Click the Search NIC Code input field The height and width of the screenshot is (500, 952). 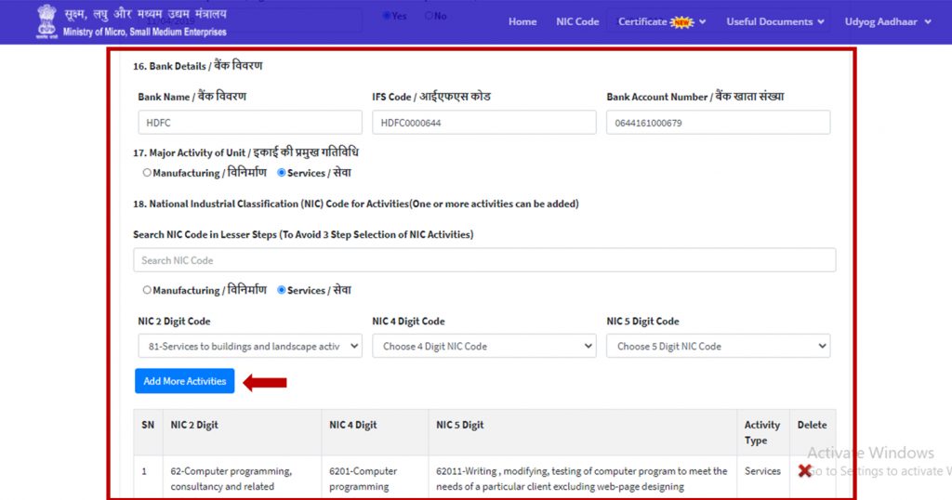click(483, 260)
